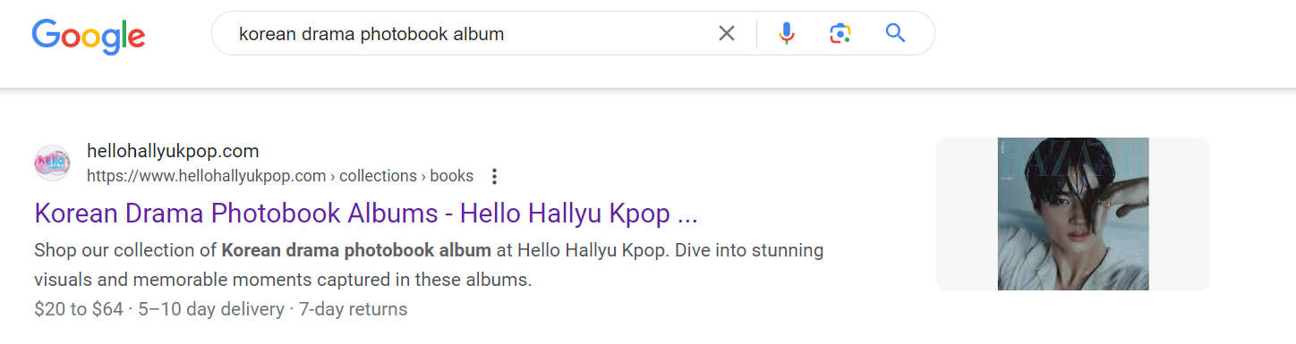Click the hellohallyukpop.com site name

[173, 150]
